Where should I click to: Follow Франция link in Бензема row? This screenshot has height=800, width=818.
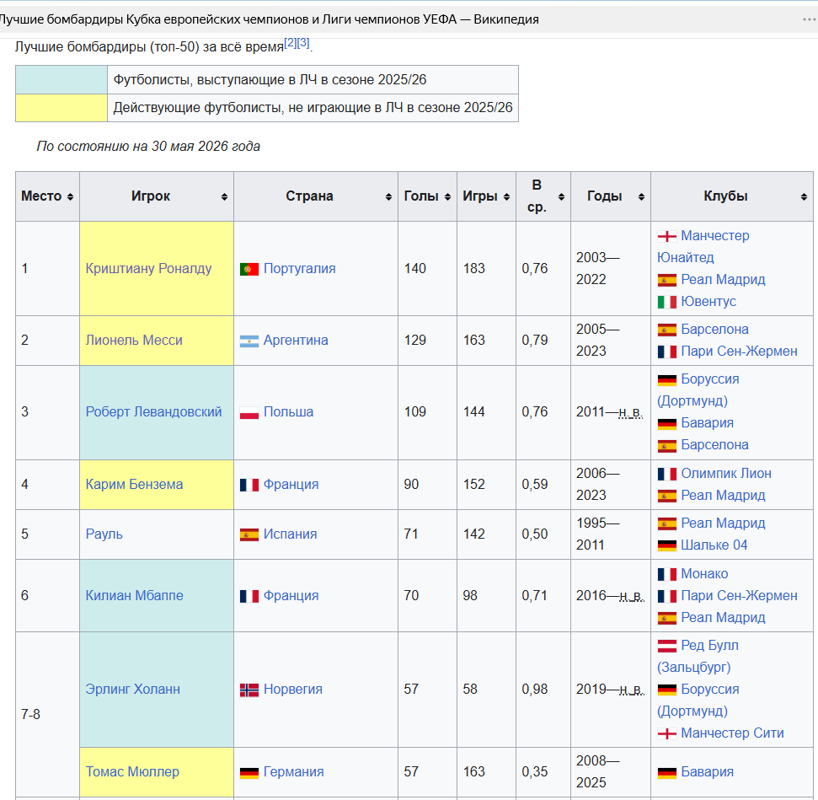(x=291, y=484)
